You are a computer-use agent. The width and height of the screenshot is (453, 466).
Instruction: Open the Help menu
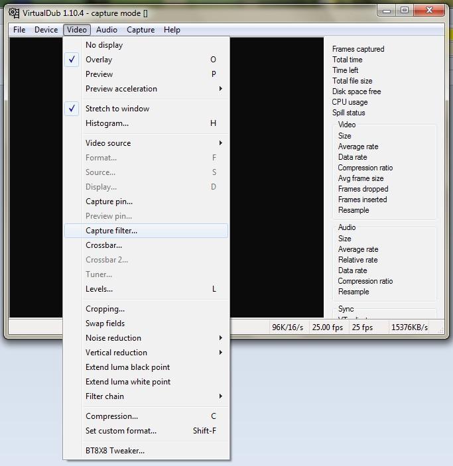point(172,30)
